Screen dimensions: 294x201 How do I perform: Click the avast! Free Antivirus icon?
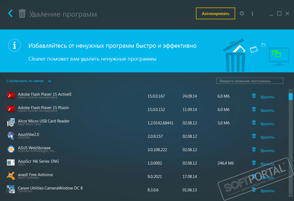tap(11, 176)
